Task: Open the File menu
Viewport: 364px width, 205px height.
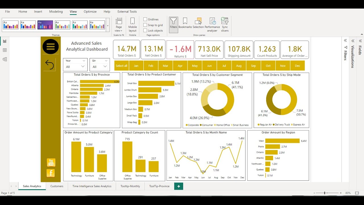Action: 7,12
